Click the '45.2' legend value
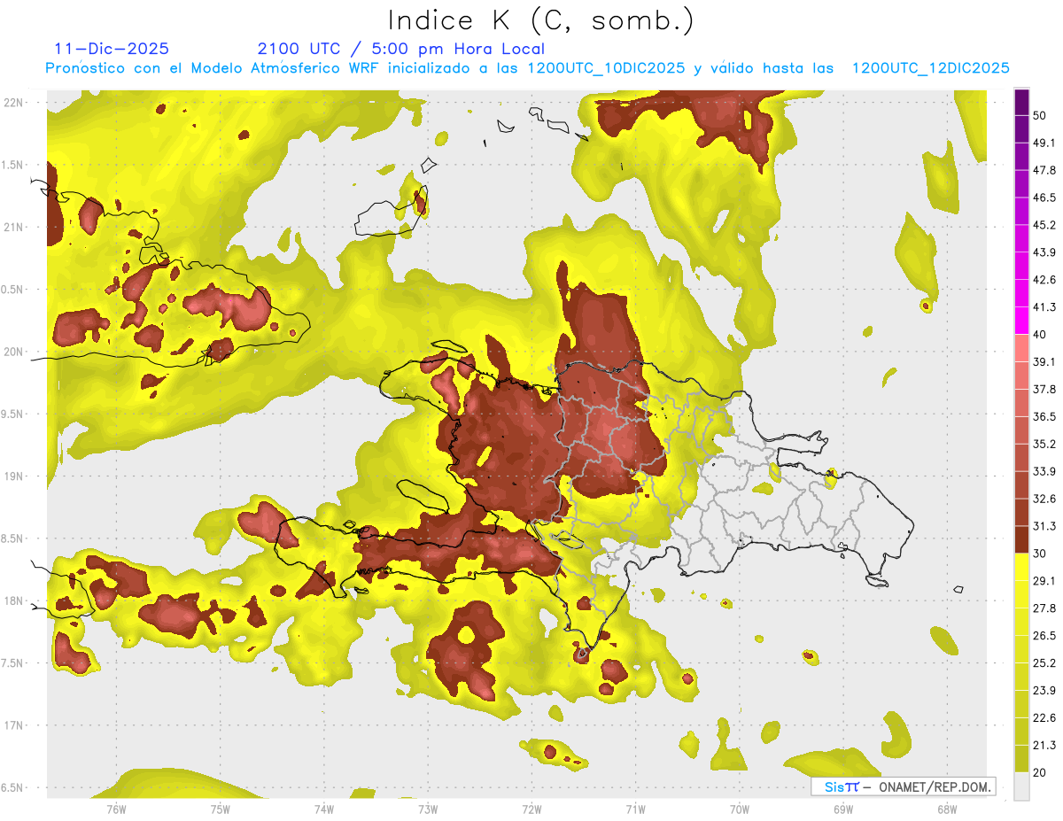 coord(1044,225)
